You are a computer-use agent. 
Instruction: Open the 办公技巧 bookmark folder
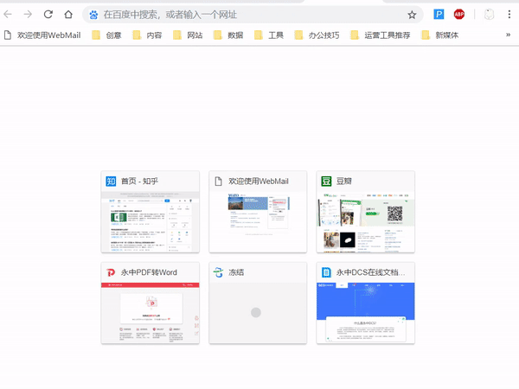317,35
